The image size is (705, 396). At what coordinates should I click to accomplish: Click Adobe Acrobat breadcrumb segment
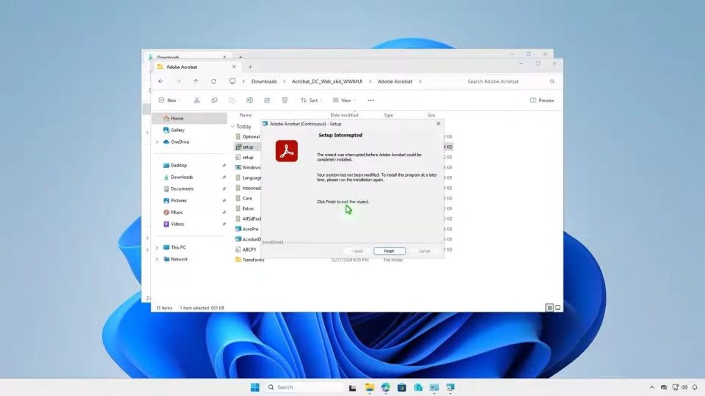pos(394,81)
